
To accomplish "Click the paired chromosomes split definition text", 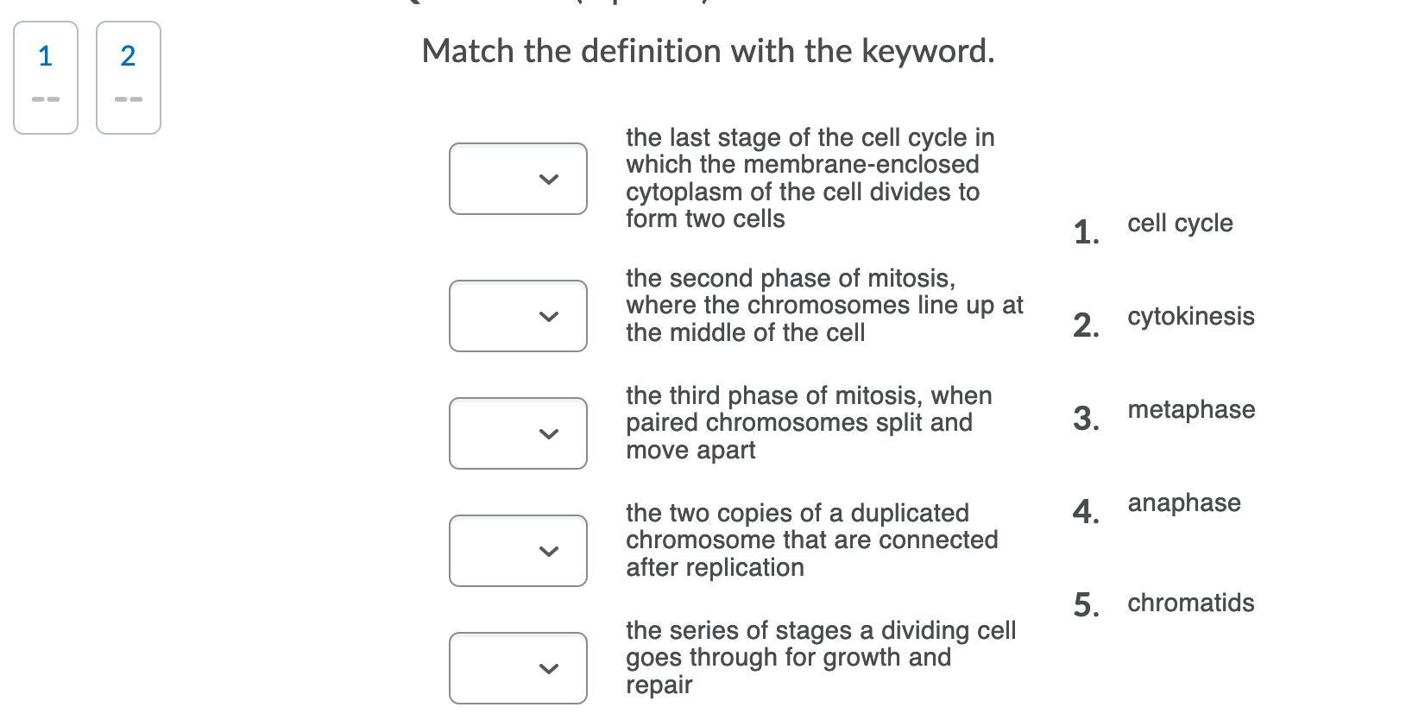I will pos(808,423).
